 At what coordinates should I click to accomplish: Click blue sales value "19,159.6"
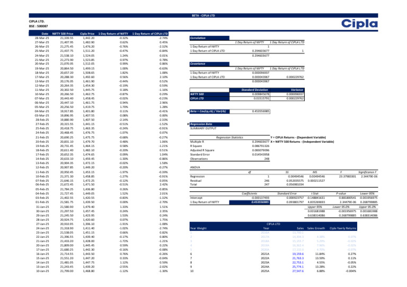[x=298, y=254]
